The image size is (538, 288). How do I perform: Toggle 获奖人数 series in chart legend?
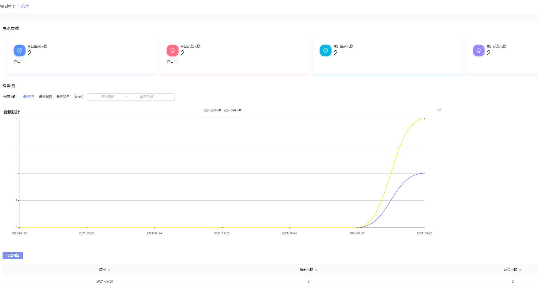coord(233,110)
